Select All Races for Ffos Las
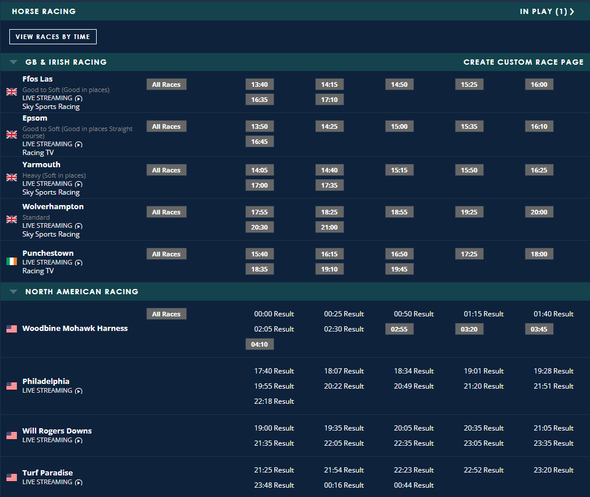This screenshot has height=497, width=590. point(166,84)
